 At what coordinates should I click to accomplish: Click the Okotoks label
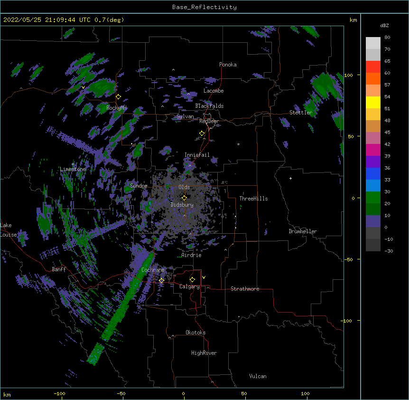(195, 333)
